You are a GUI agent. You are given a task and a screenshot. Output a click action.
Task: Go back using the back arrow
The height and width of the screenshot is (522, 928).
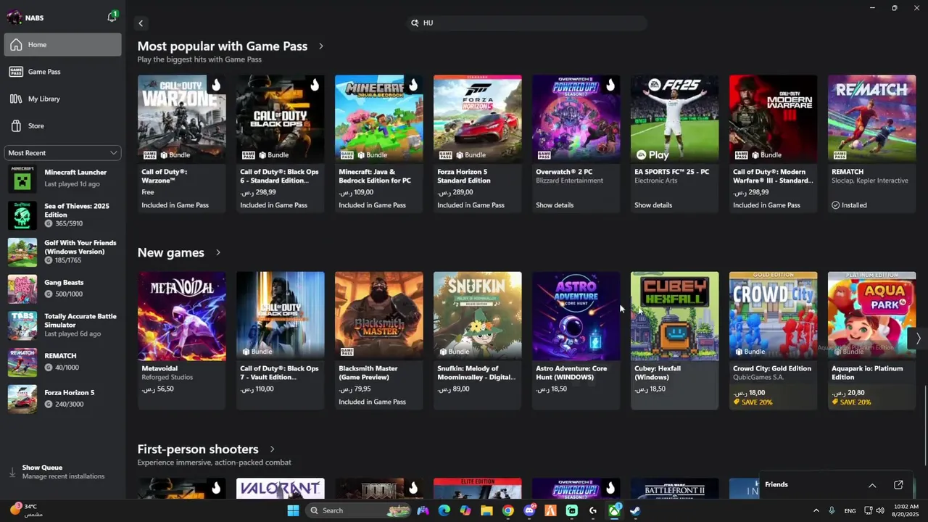pyautogui.click(x=141, y=23)
